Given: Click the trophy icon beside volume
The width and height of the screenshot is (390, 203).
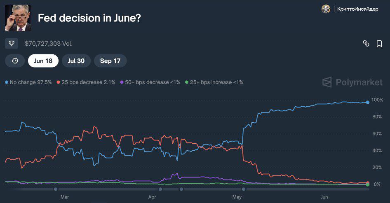Looking at the screenshot, I should tap(12, 43).
